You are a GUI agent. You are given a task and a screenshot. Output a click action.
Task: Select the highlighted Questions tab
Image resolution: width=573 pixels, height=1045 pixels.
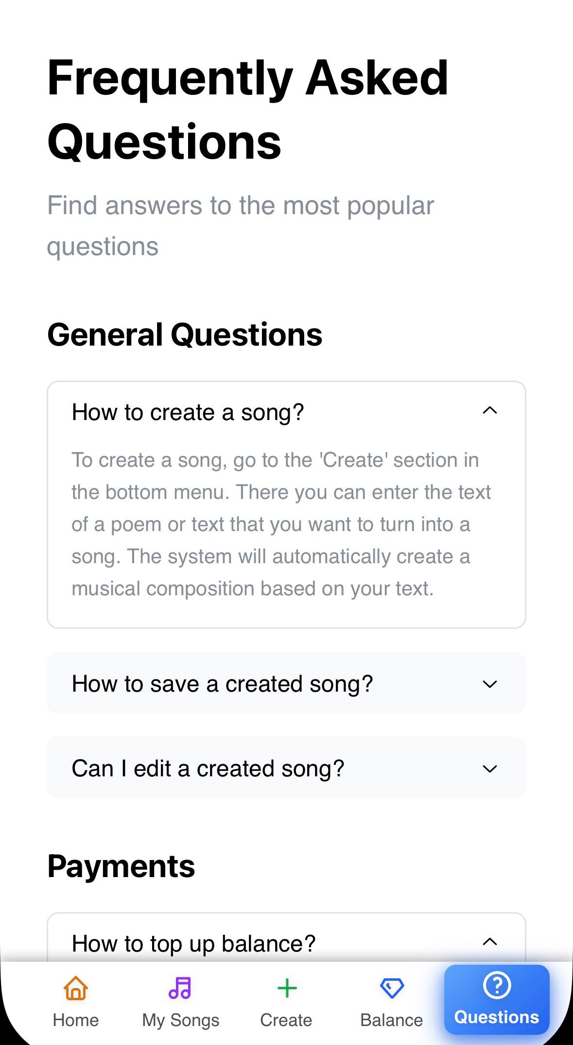pyautogui.click(x=496, y=1000)
